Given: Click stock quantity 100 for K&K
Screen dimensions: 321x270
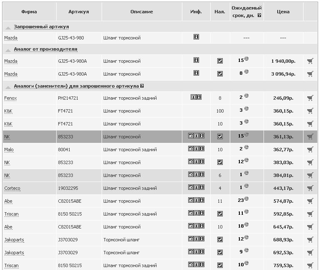Looking at the screenshot, I should (x=220, y=111).
